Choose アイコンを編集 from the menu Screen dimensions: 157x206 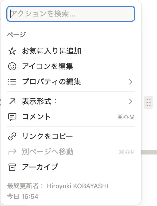(71, 66)
